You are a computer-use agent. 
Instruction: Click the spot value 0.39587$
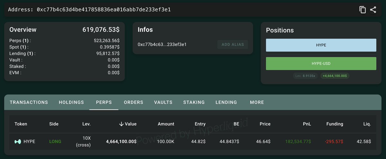(110, 47)
